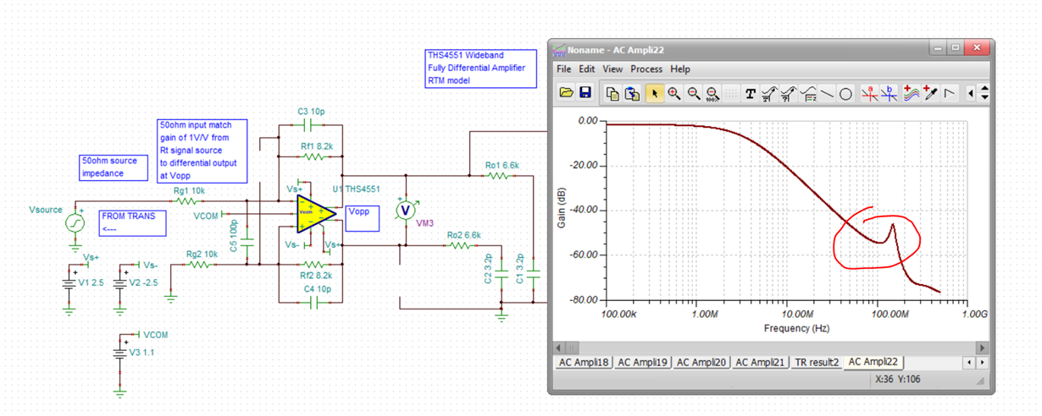Switch to the AC Ampli21 tab
The width and height of the screenshot is (1042, 416).
pyautogui.click(x=760, y=362)
